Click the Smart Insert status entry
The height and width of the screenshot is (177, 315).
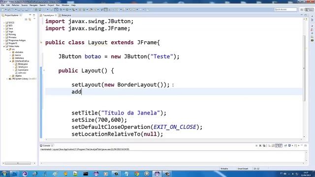[x=243, y=169]
